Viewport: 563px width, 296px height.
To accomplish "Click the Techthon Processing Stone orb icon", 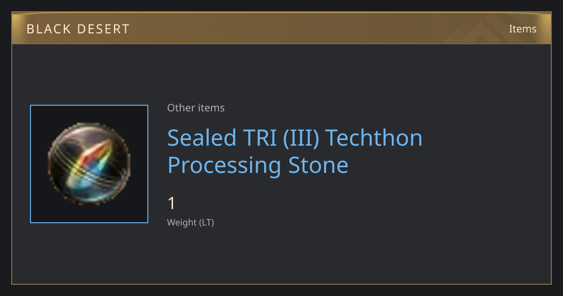I will click(x=89, y=164).
